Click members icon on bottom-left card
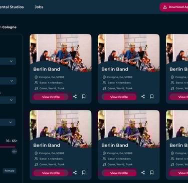 (x=36, y=158)
